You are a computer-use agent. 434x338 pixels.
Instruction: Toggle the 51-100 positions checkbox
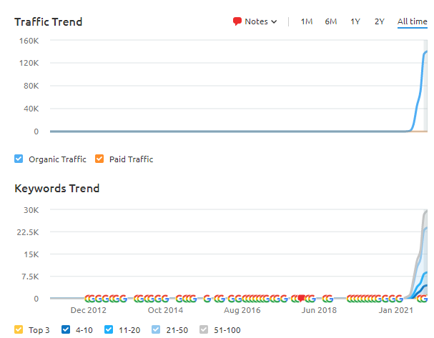tap(204, 330)
